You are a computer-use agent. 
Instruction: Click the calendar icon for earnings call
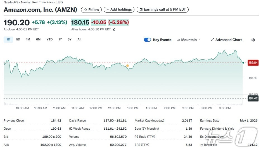[x=141, y=9]
